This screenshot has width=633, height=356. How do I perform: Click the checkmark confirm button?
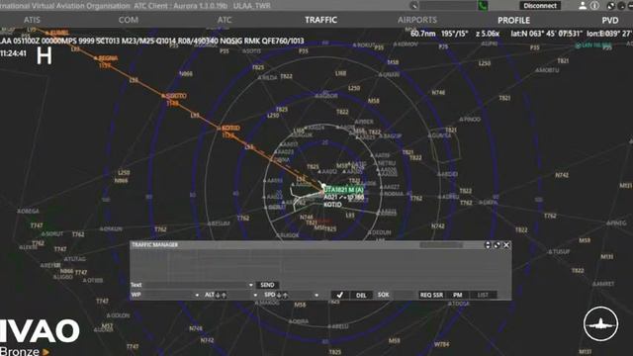340,295
